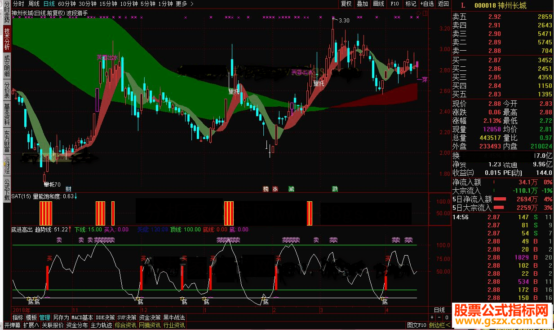
Task: Select the 资金决策 indicator tab
Action: point(150,317)
